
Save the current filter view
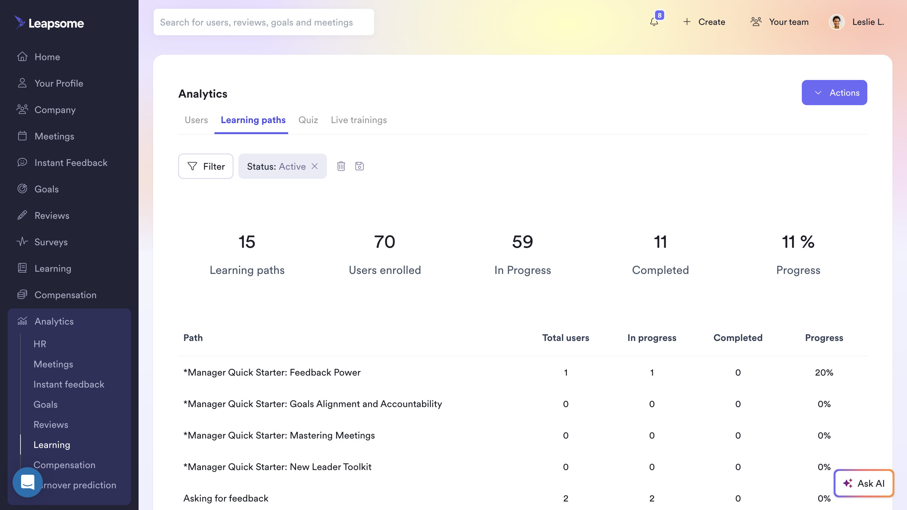click(359, 166)
